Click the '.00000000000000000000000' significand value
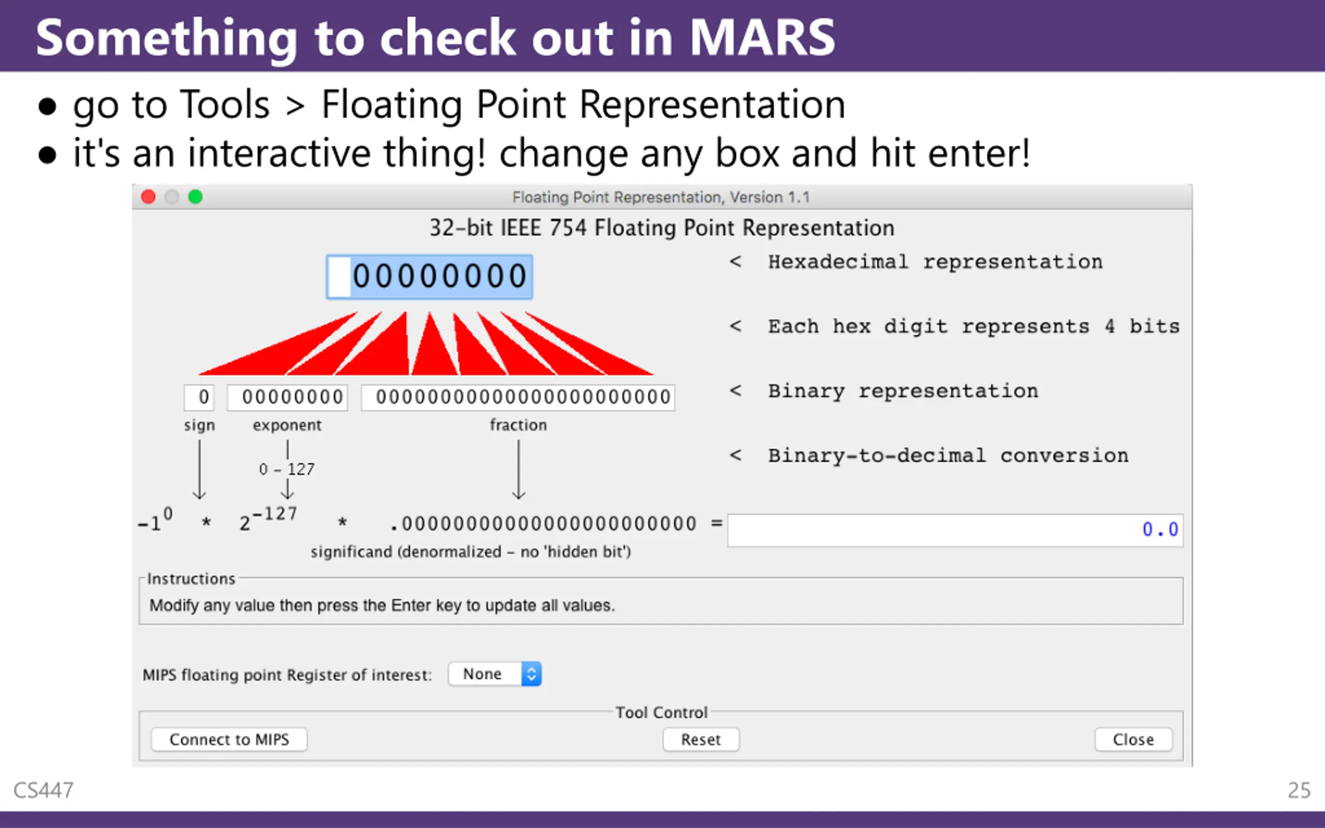 click(x=543, y=524)
